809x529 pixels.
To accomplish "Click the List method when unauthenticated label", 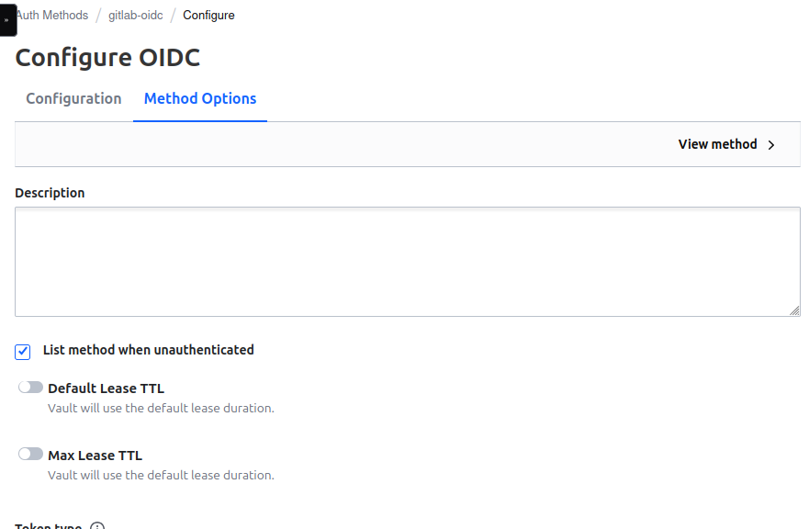I will [x=149, y=350].
